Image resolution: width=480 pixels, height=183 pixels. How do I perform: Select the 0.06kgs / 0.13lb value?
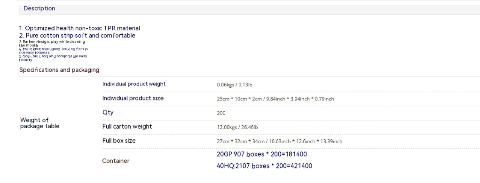tap(235, 84)
